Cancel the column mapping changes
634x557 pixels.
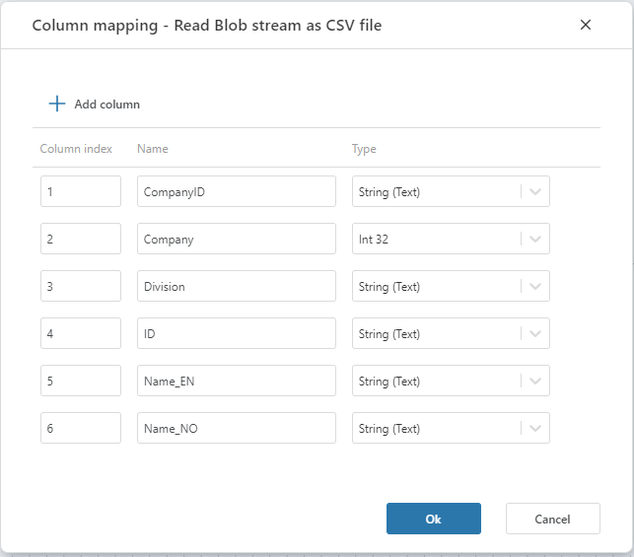click(x=552, y=519)
